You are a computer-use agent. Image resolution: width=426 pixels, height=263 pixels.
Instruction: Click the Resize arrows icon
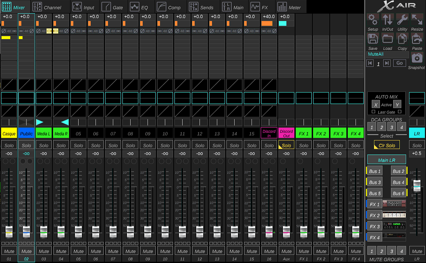pos(417,20)
